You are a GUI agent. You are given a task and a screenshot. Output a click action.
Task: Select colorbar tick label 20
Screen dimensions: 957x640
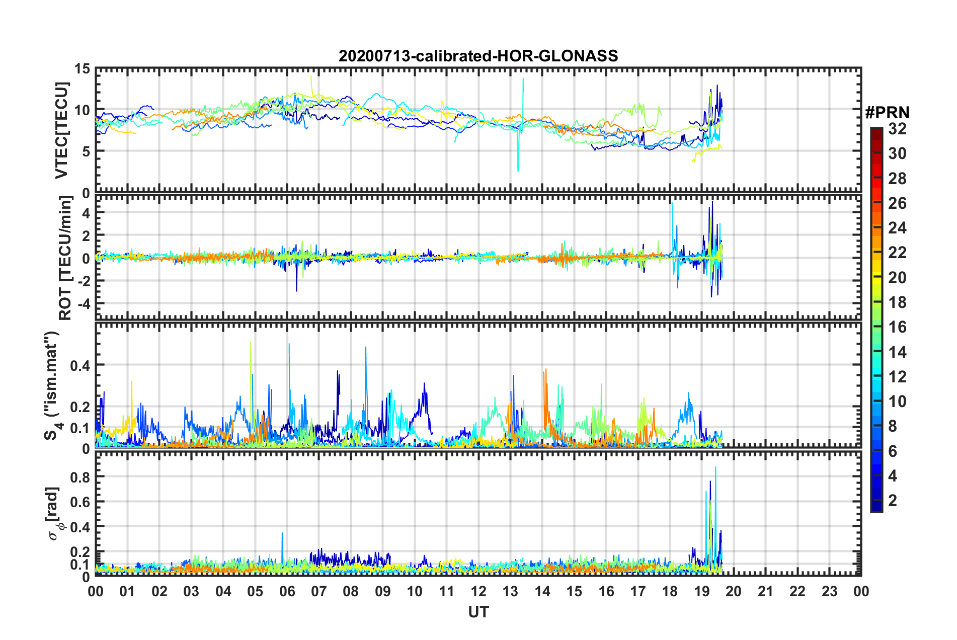click(x=897, y=278)
